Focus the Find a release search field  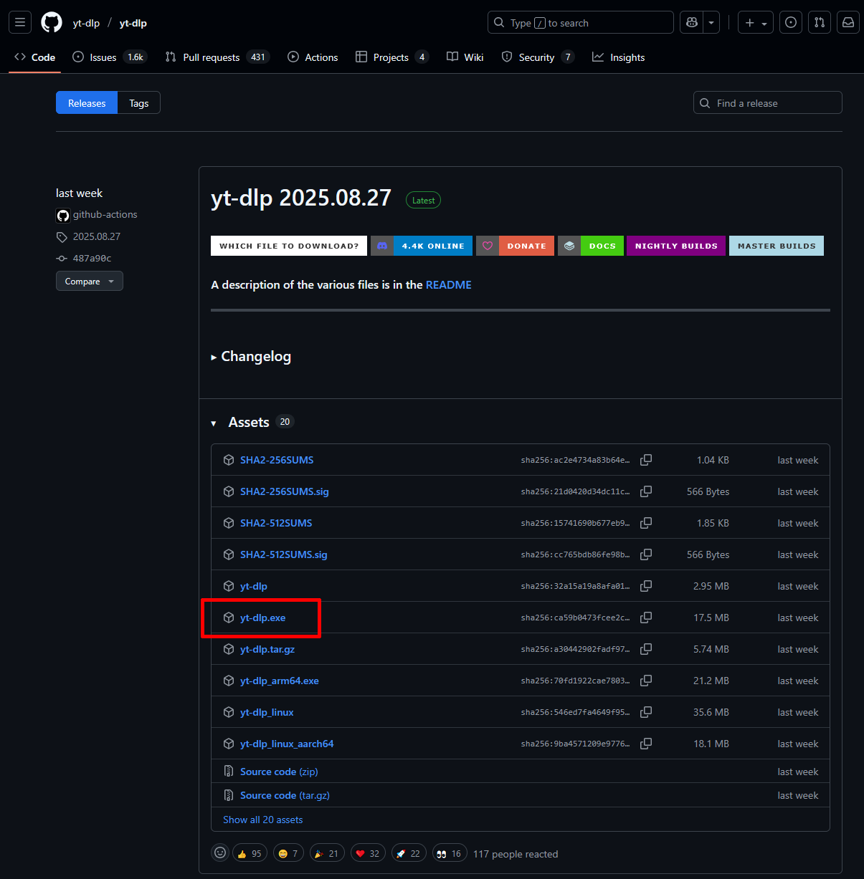pyautogui.click(x=774, y=103)
